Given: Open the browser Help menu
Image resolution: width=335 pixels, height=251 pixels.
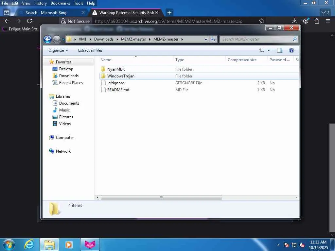Looking at the screenshot, I should click(x=91, y=3).
